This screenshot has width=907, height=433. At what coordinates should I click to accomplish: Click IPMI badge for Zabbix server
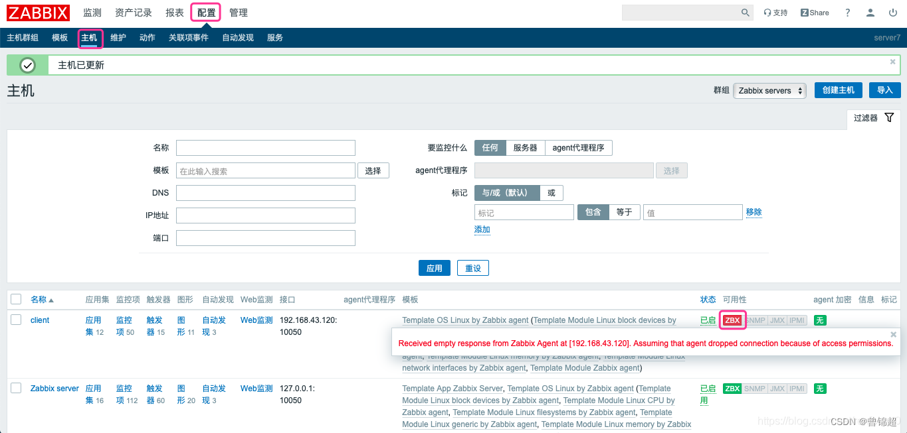(x=797, y=389)
